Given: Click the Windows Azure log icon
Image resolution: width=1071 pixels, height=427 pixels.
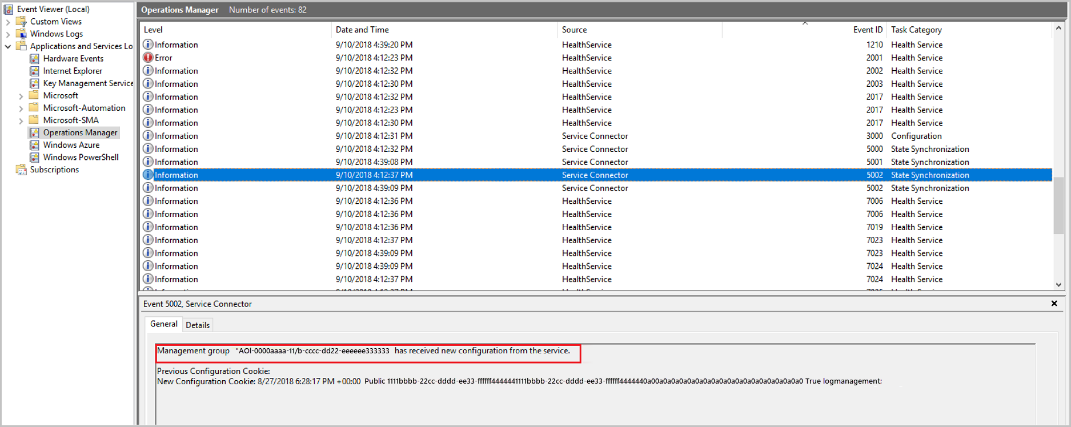Looking at the screenshot, I should [x=34, y=145].
